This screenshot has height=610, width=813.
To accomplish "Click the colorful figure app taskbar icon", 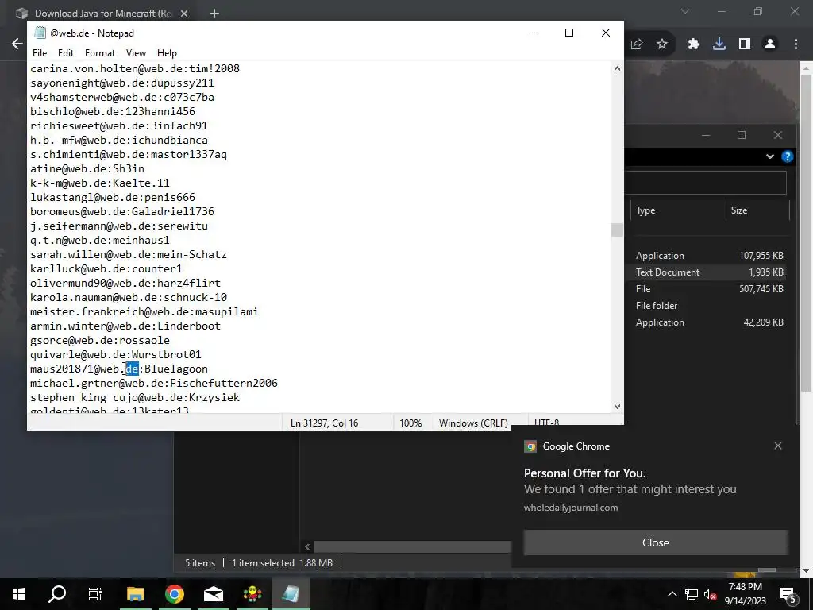I will 252,594.
